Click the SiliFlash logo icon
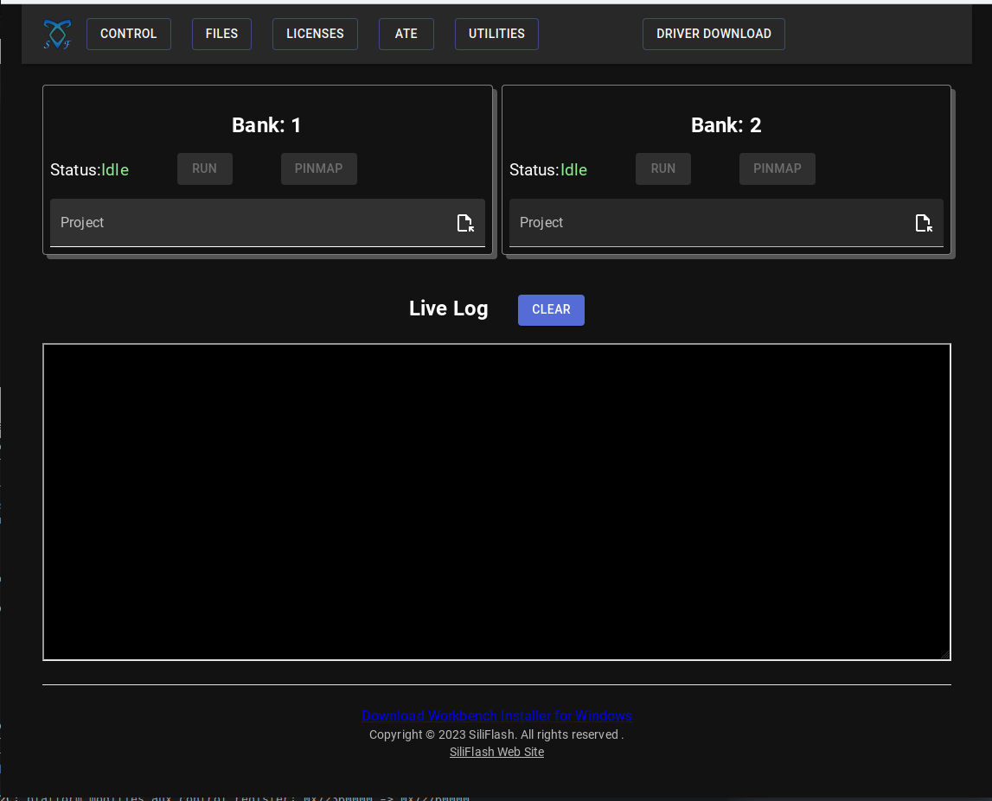Image resolution: width=992 pixels, height=801 pixels. click(56, 34)
